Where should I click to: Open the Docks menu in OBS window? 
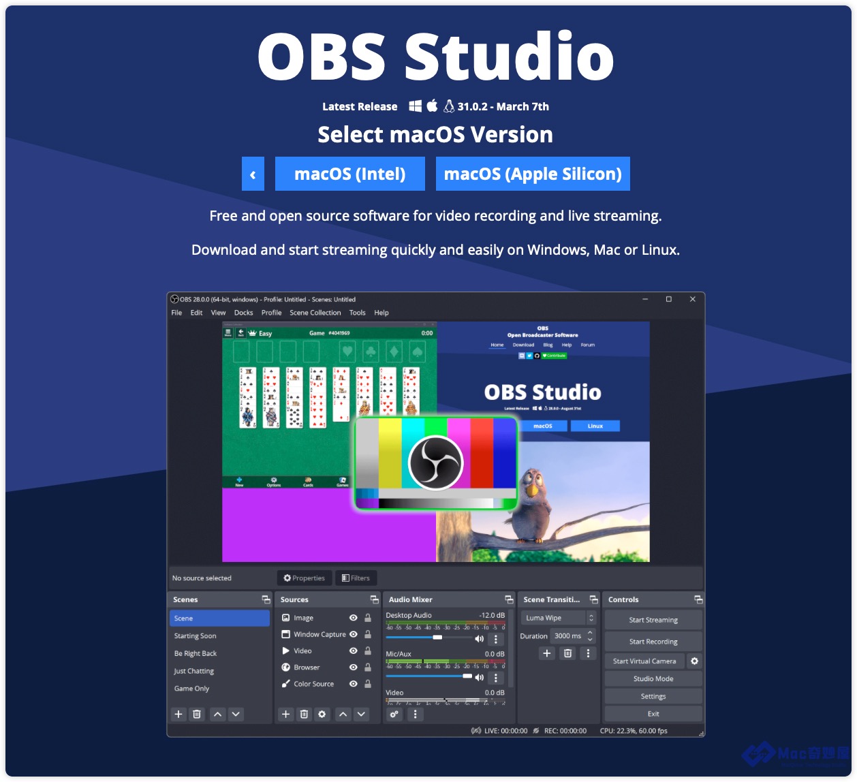click(x=243, y=313)
